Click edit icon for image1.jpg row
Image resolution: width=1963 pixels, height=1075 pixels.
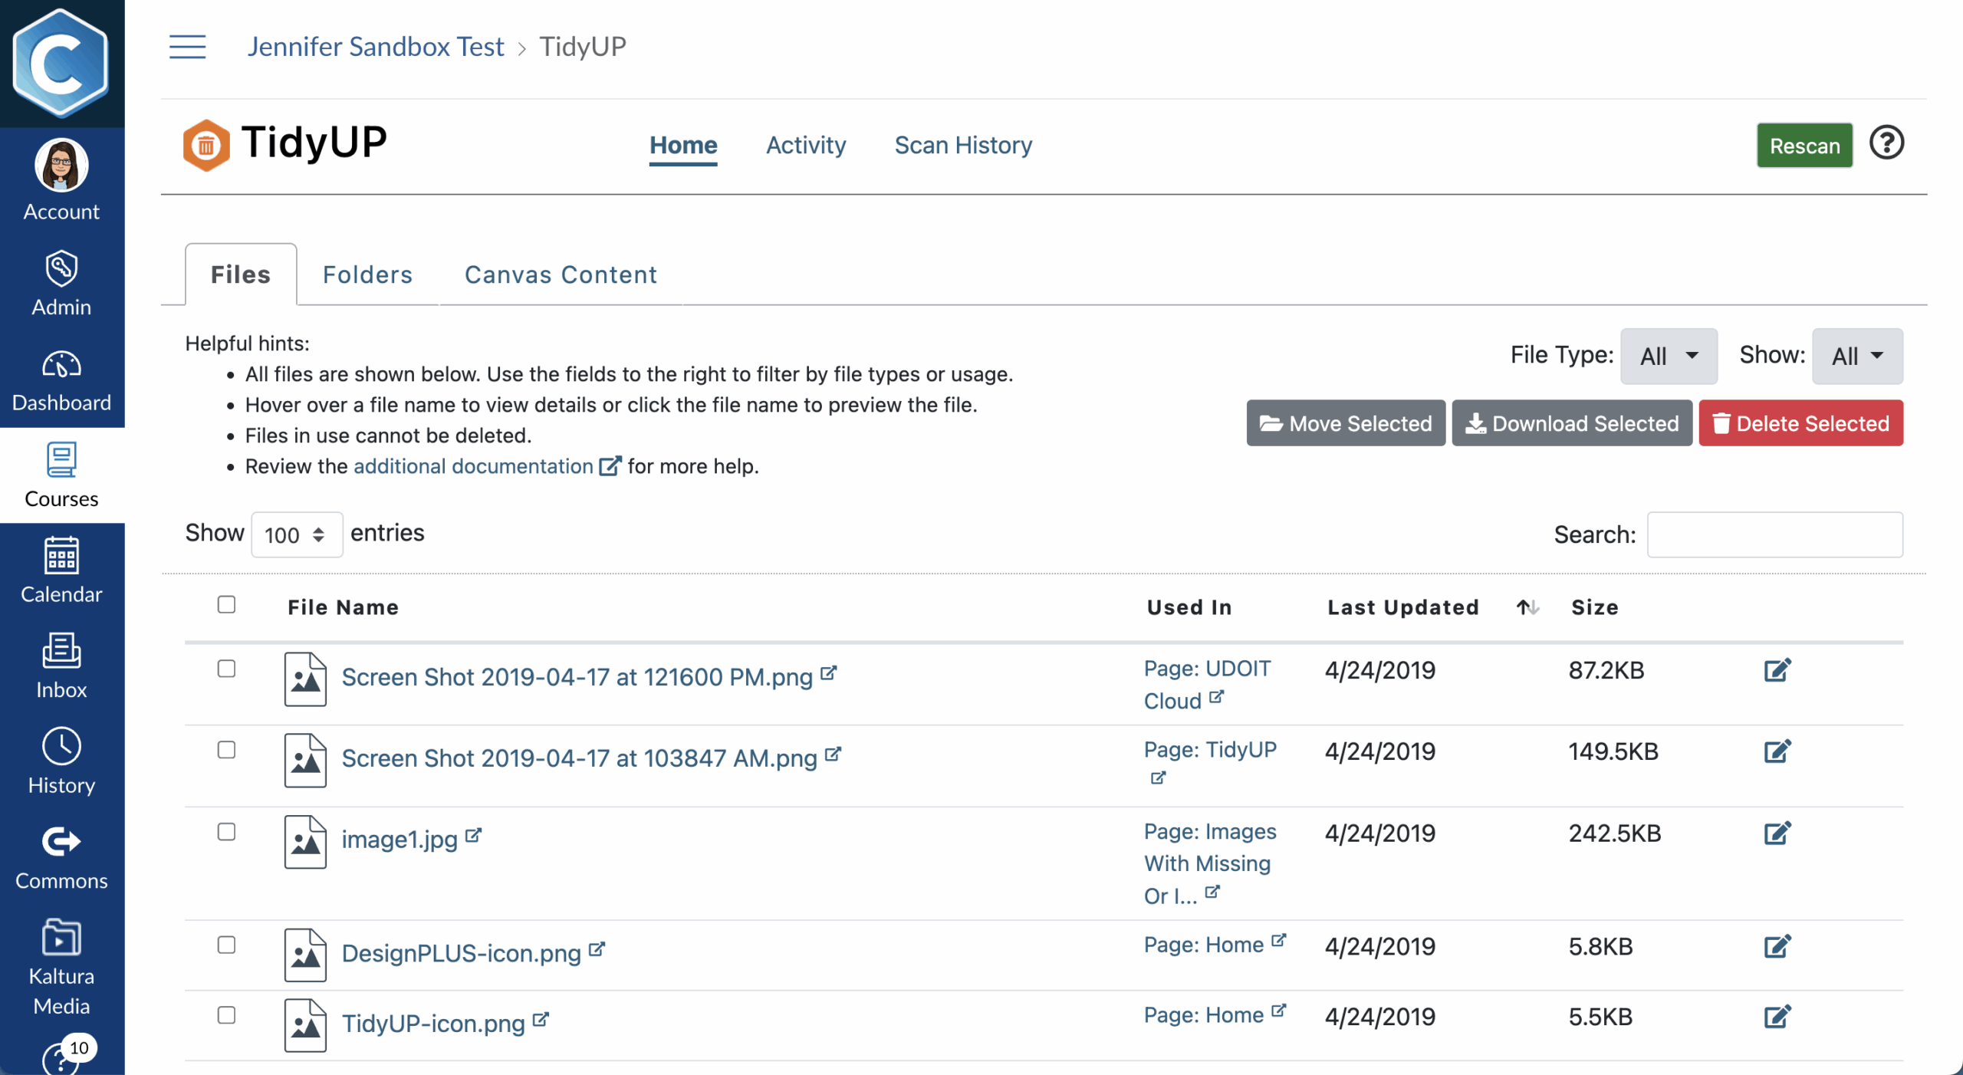point(1776,833)
